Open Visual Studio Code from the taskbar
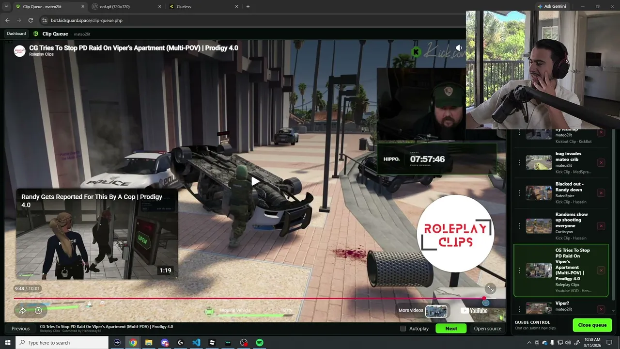620x349 pixels. pyautogui.click(x=196, y=343)
